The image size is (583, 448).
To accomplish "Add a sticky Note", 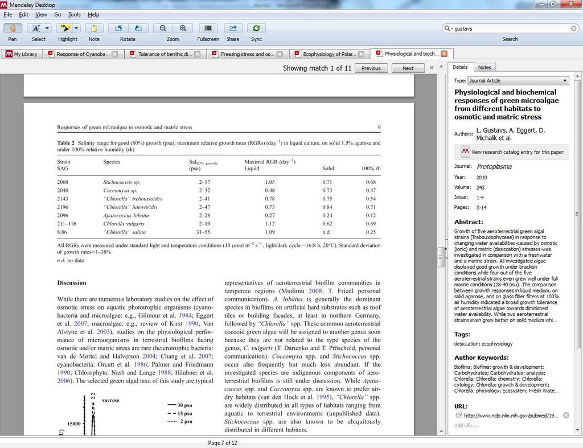I will (x=94, y=28).
